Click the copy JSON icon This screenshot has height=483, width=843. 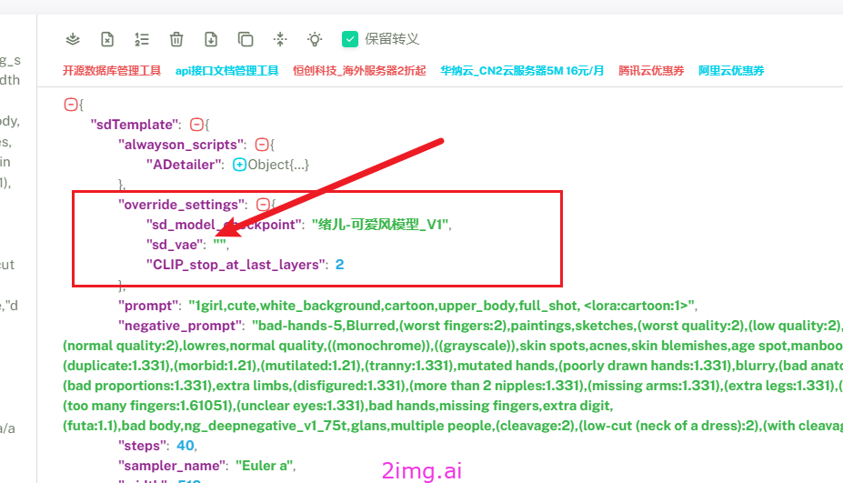[246, 39]
